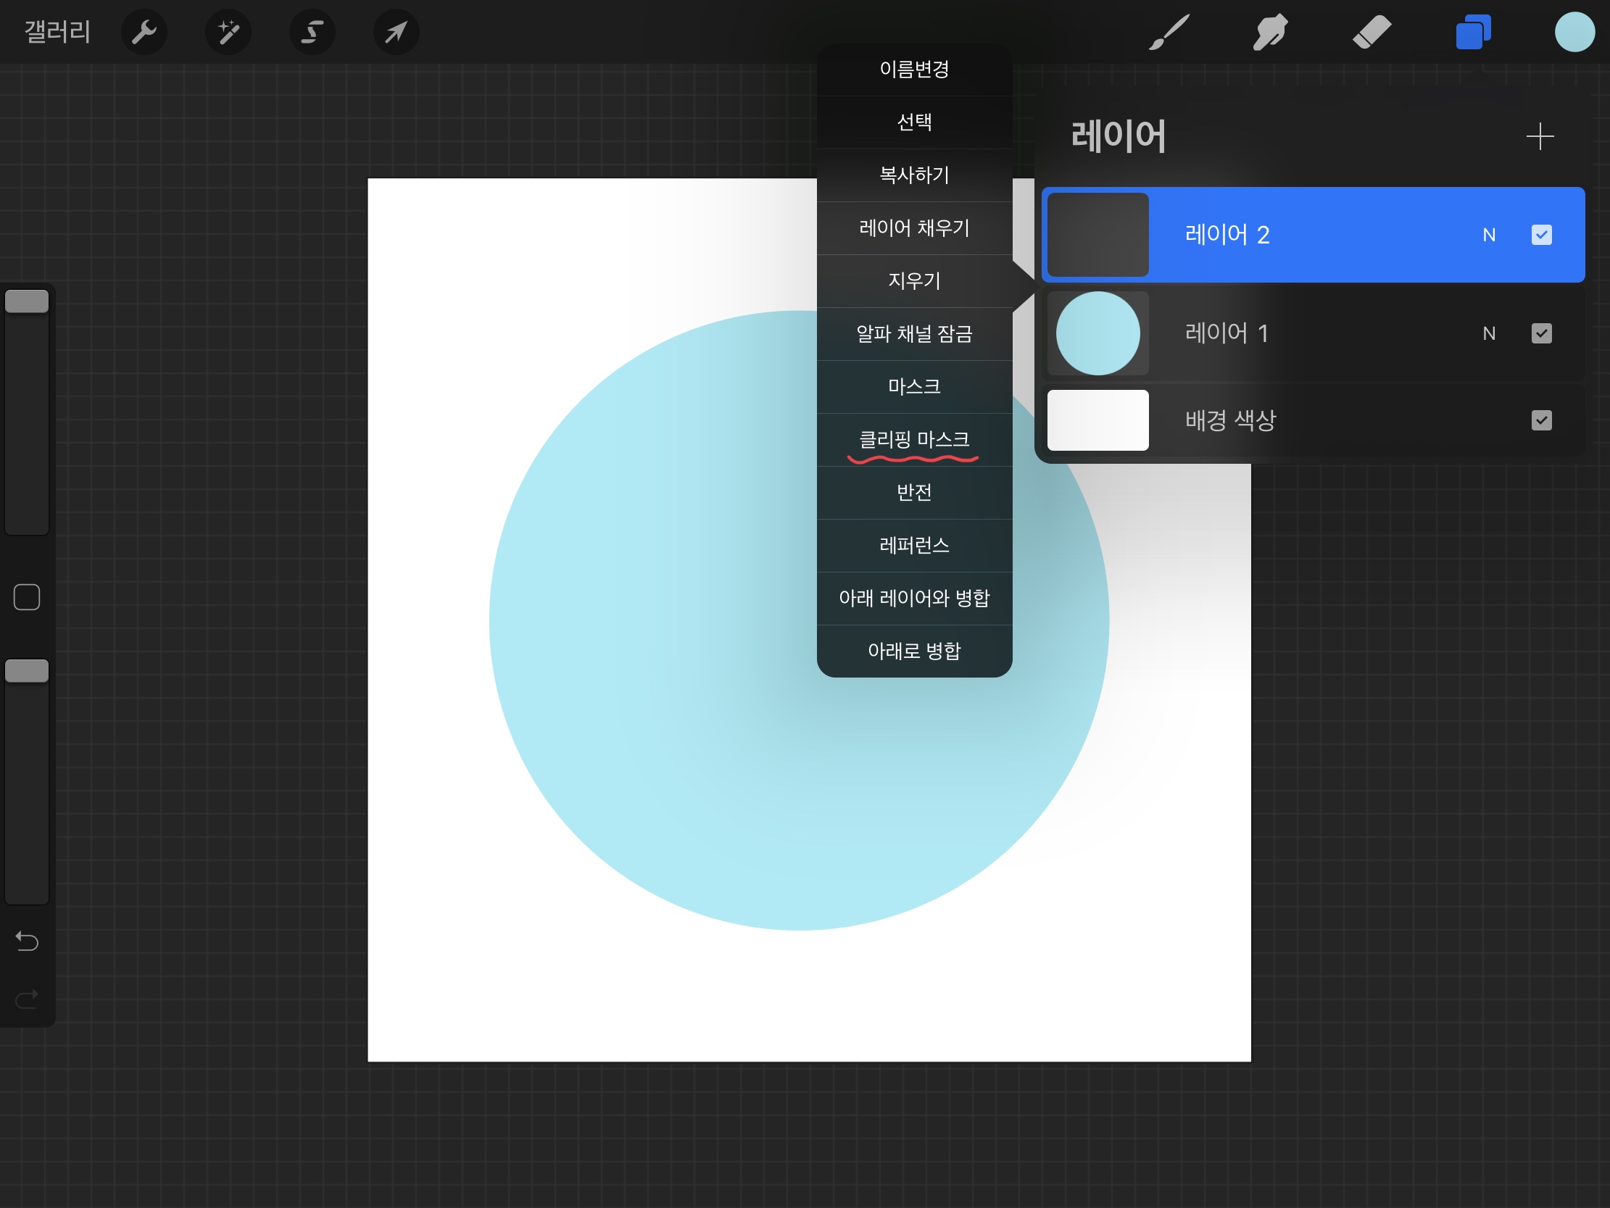The width and height of the screenshot is (1610, 1208).
Task: Click the undo arrow in sidebar
Action: click(x=27, y=941)
